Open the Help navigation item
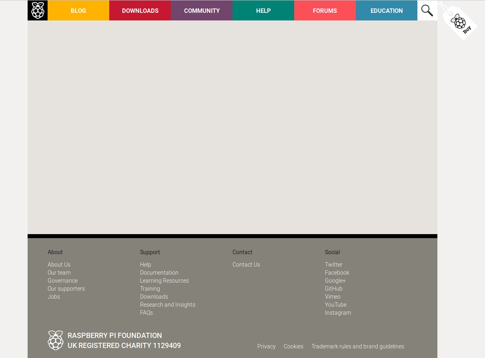The image size is (485, 358). pyautogui.click(x=263, y=11)
